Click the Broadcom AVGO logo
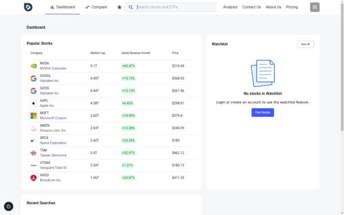Image resolution: width=344 pixels, height=215 pixels. 34,178
